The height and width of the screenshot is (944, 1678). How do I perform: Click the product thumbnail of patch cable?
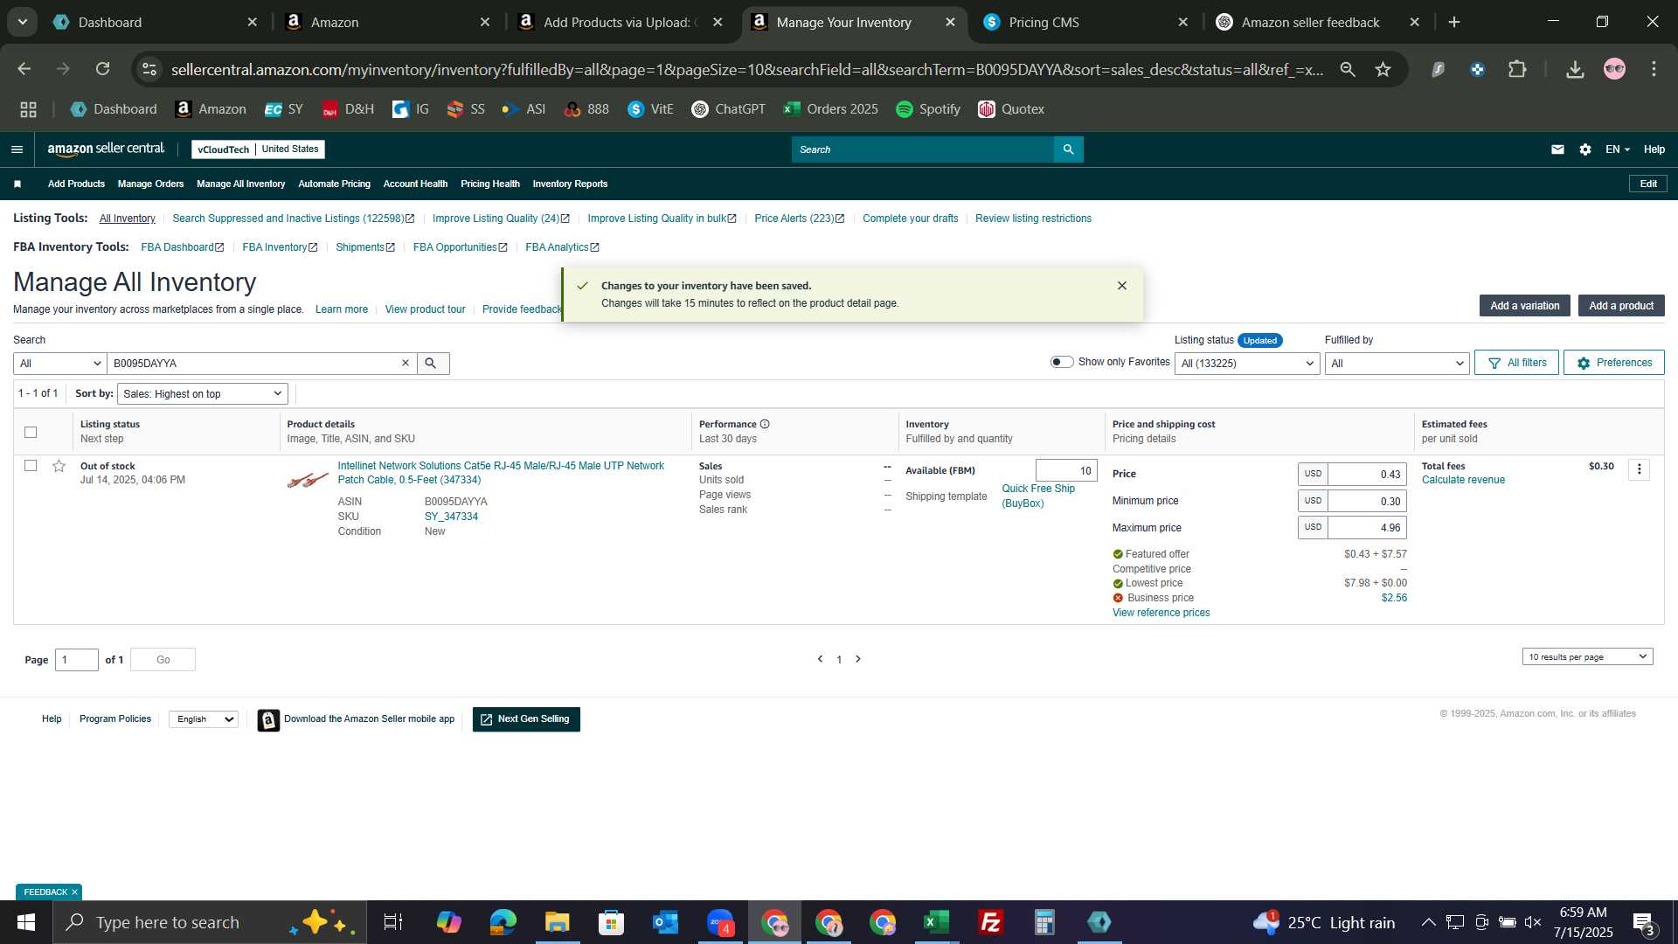[x=308, y=480]
